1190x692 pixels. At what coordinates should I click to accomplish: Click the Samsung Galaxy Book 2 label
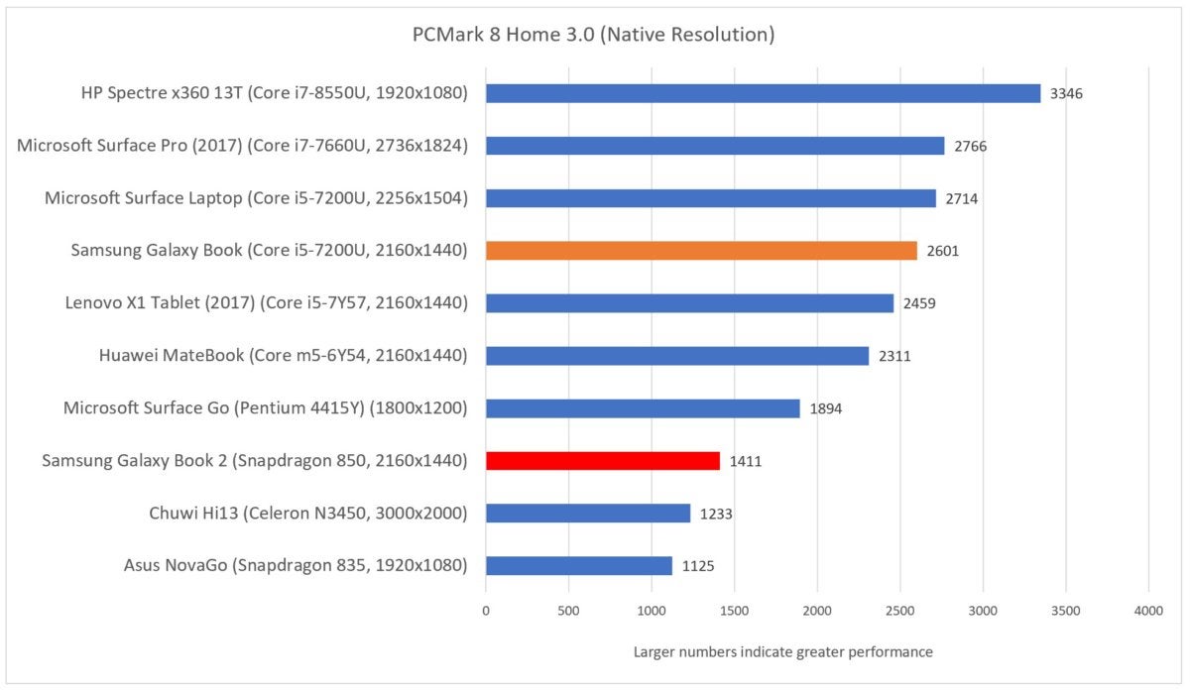point(255,461)
